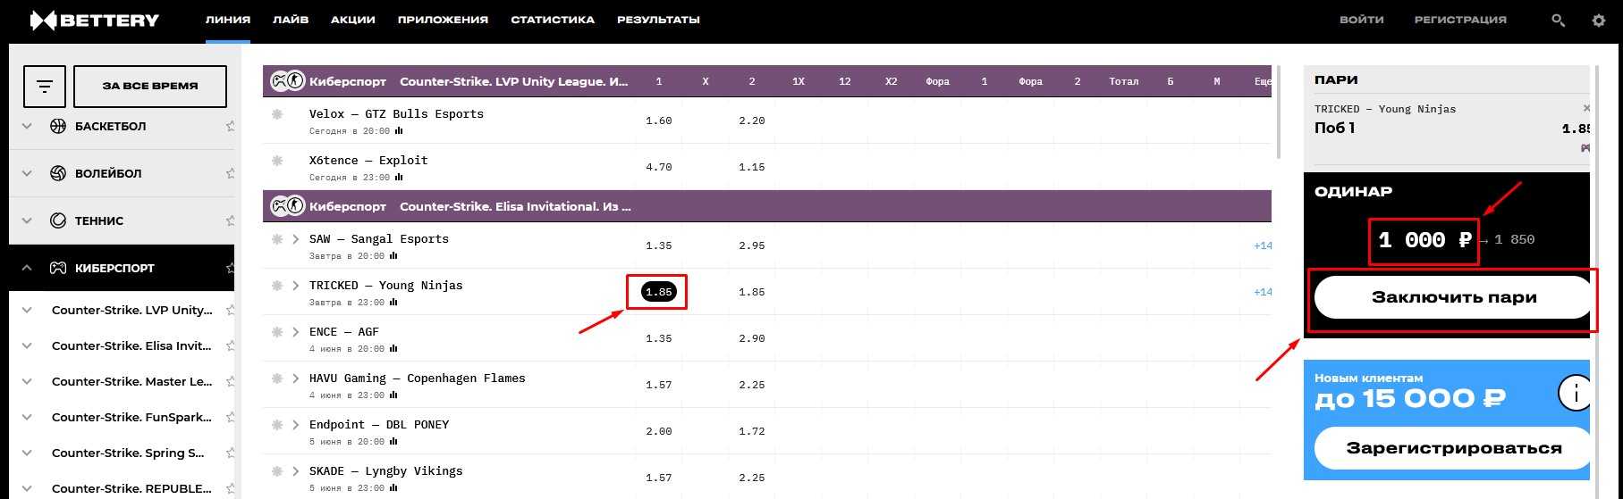This screenshot has height=499, width=1623.
Task: Toggle the favorite marker for HAVU Gaming – Copenhagen Flames
Action: pyautogui.click(x=277, y=378)
